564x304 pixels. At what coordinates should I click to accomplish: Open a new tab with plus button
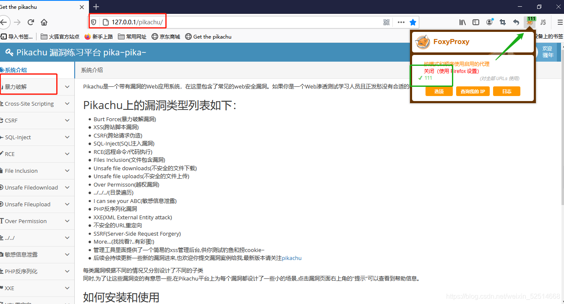click(96, 7)
